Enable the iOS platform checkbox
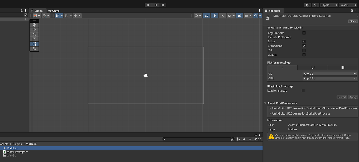The height and width of the screenshot is (162, 359). tap(304, 50)
